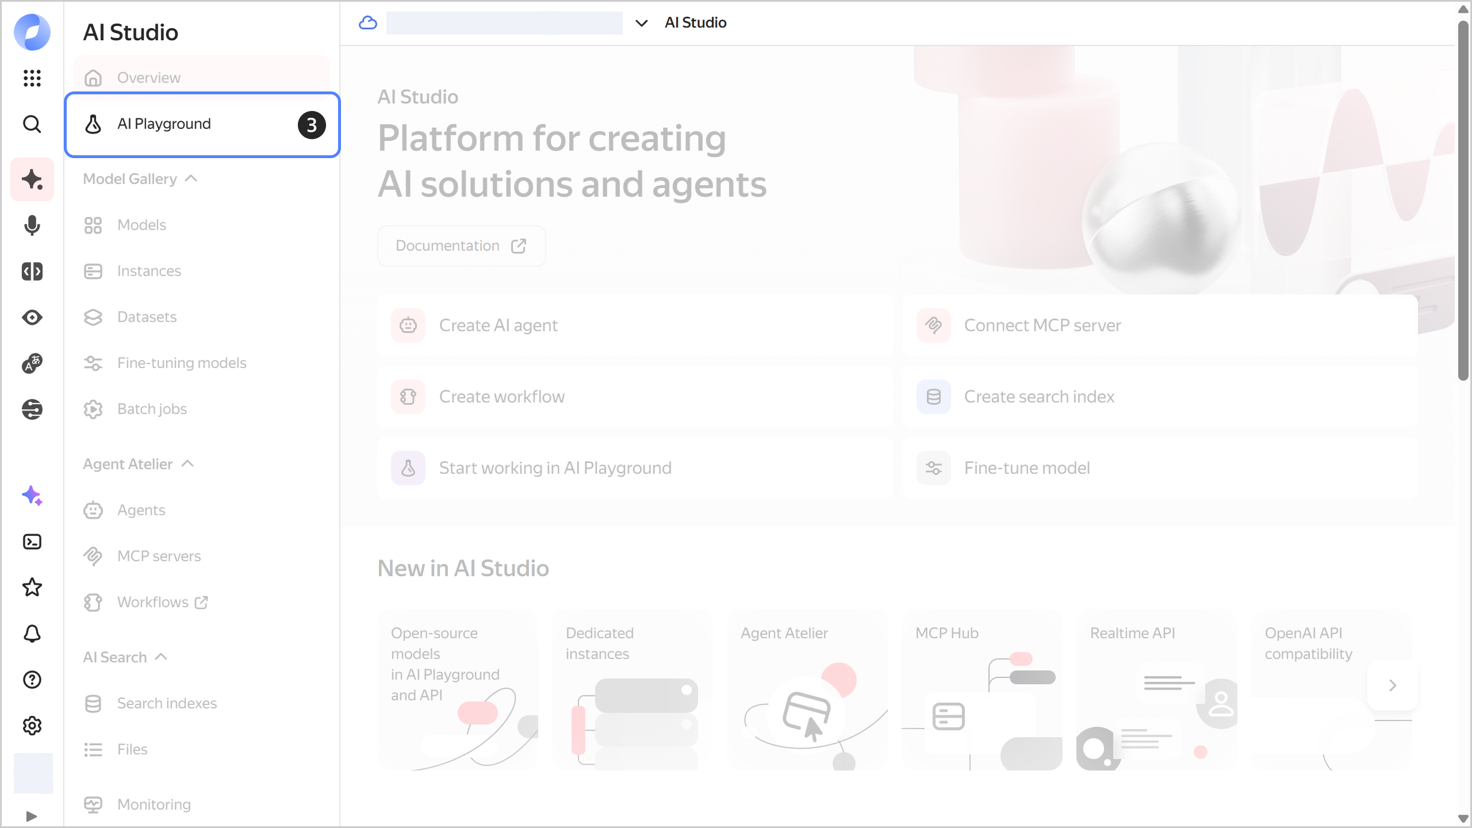Click the search magnifier icon in left rail

click(32, 124)
